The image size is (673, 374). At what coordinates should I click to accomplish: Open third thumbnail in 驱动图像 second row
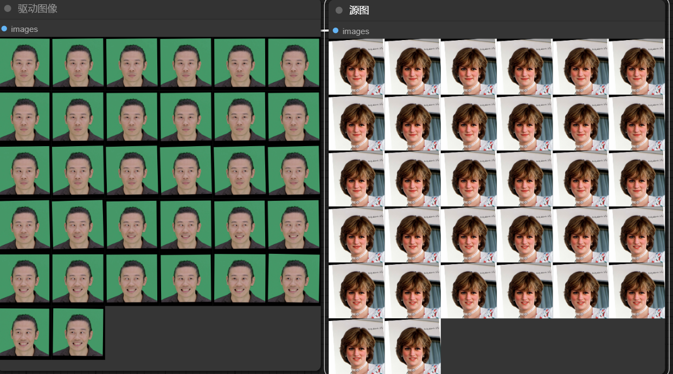pos(132,117)
